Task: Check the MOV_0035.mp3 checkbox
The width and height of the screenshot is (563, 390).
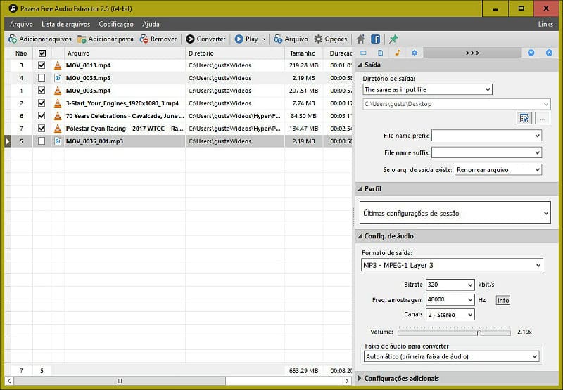Action: [42, 78]
